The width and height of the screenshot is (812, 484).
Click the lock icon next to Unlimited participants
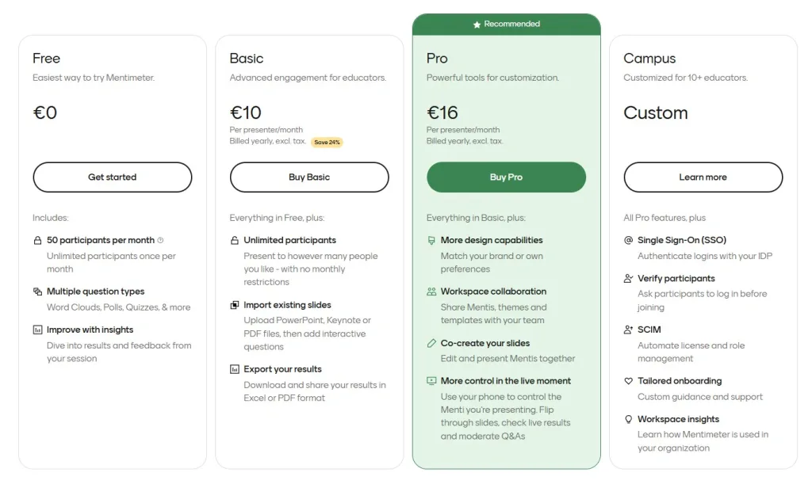[x=235, y=240]
